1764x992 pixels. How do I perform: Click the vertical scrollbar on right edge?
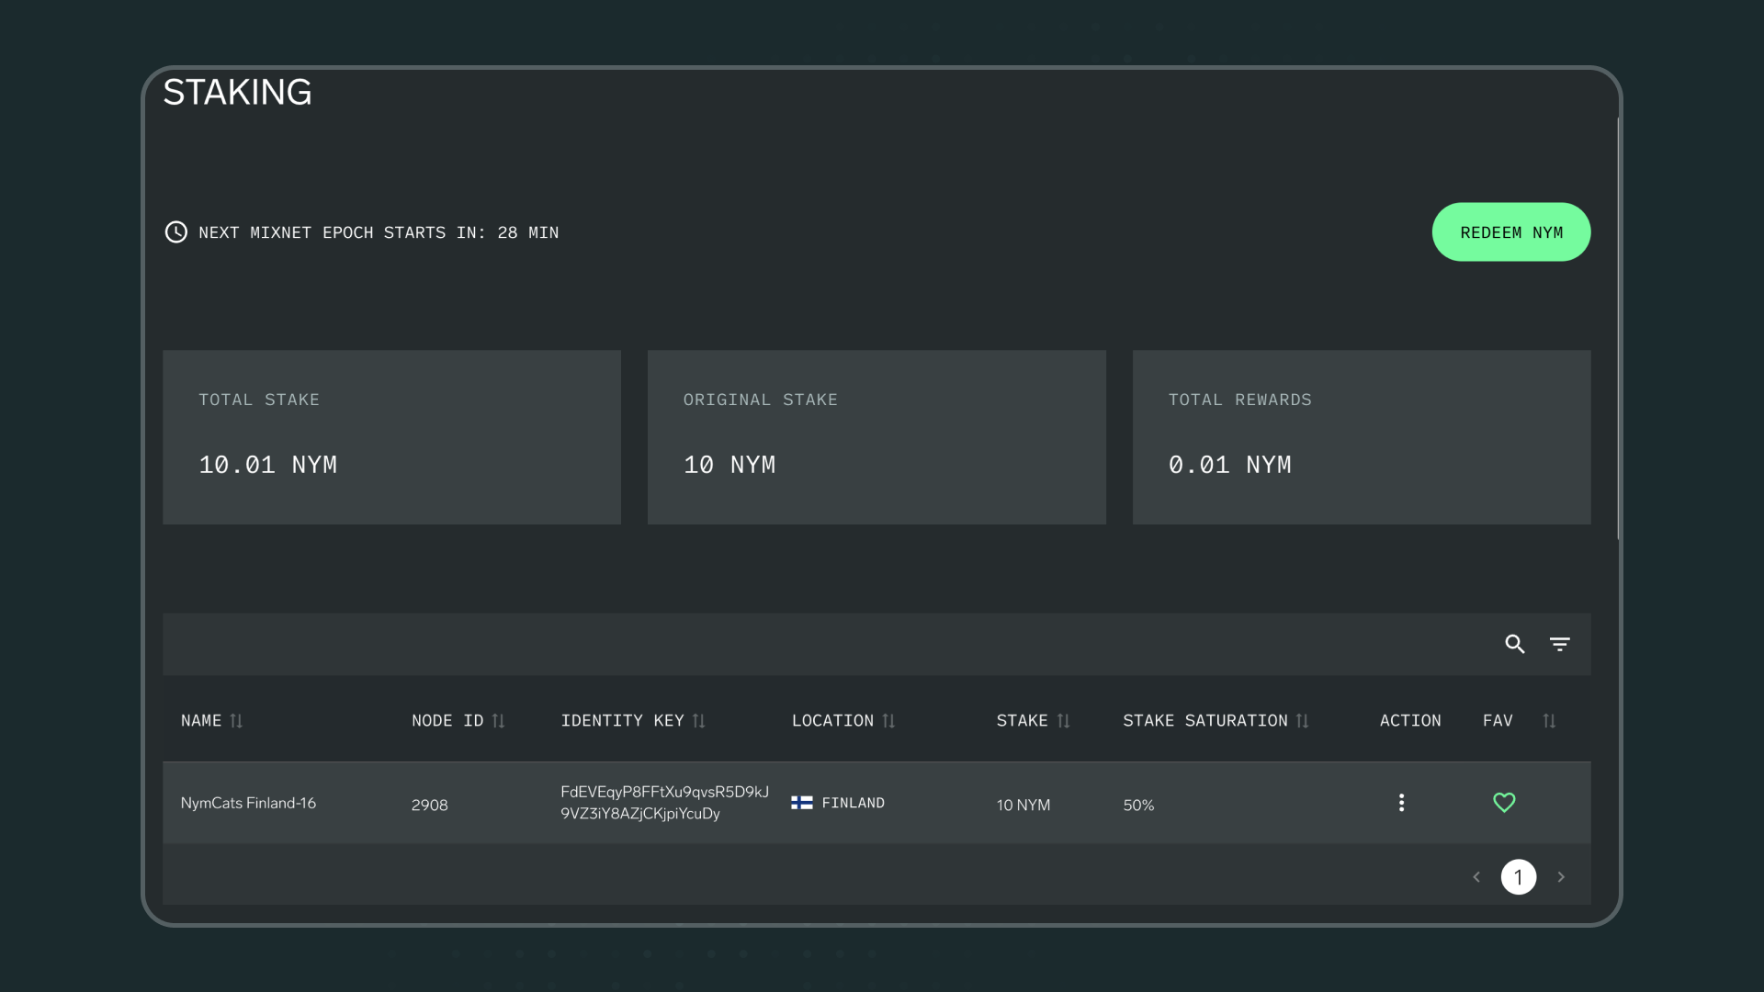coord(1618,328)
